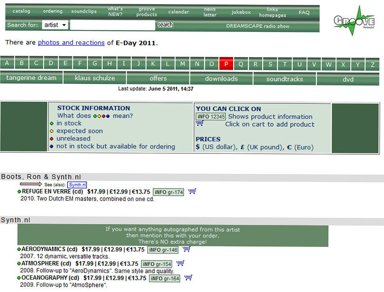This screenshot has height=292, width=384.
Task: Open product info gr-146
Action: point(163,250)
